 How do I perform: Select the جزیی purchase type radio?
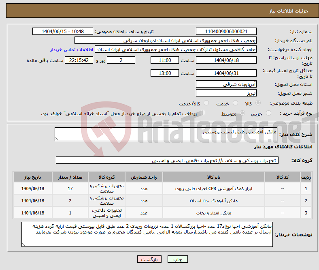(268, 113)
